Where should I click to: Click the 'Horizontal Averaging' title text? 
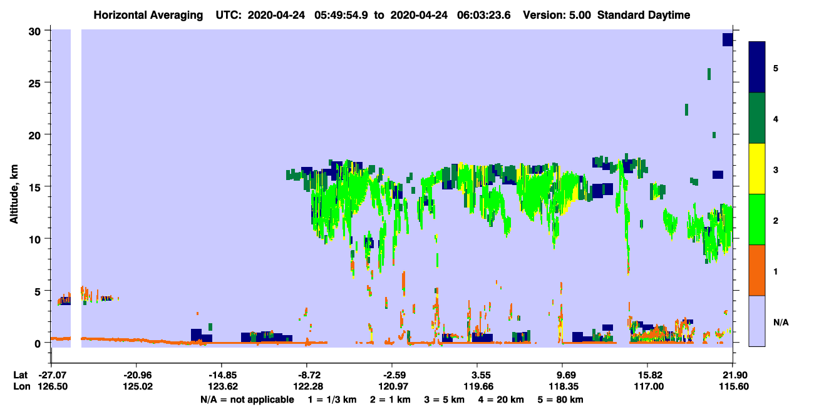(x=148, y=15)
